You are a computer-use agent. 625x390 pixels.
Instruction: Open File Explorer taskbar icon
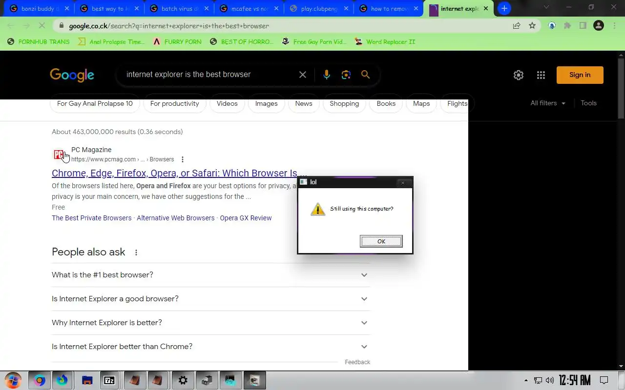pos(87,380)
